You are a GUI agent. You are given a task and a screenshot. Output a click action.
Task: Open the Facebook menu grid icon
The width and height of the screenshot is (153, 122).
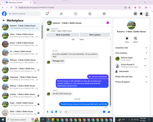click(x=135, y=14)
